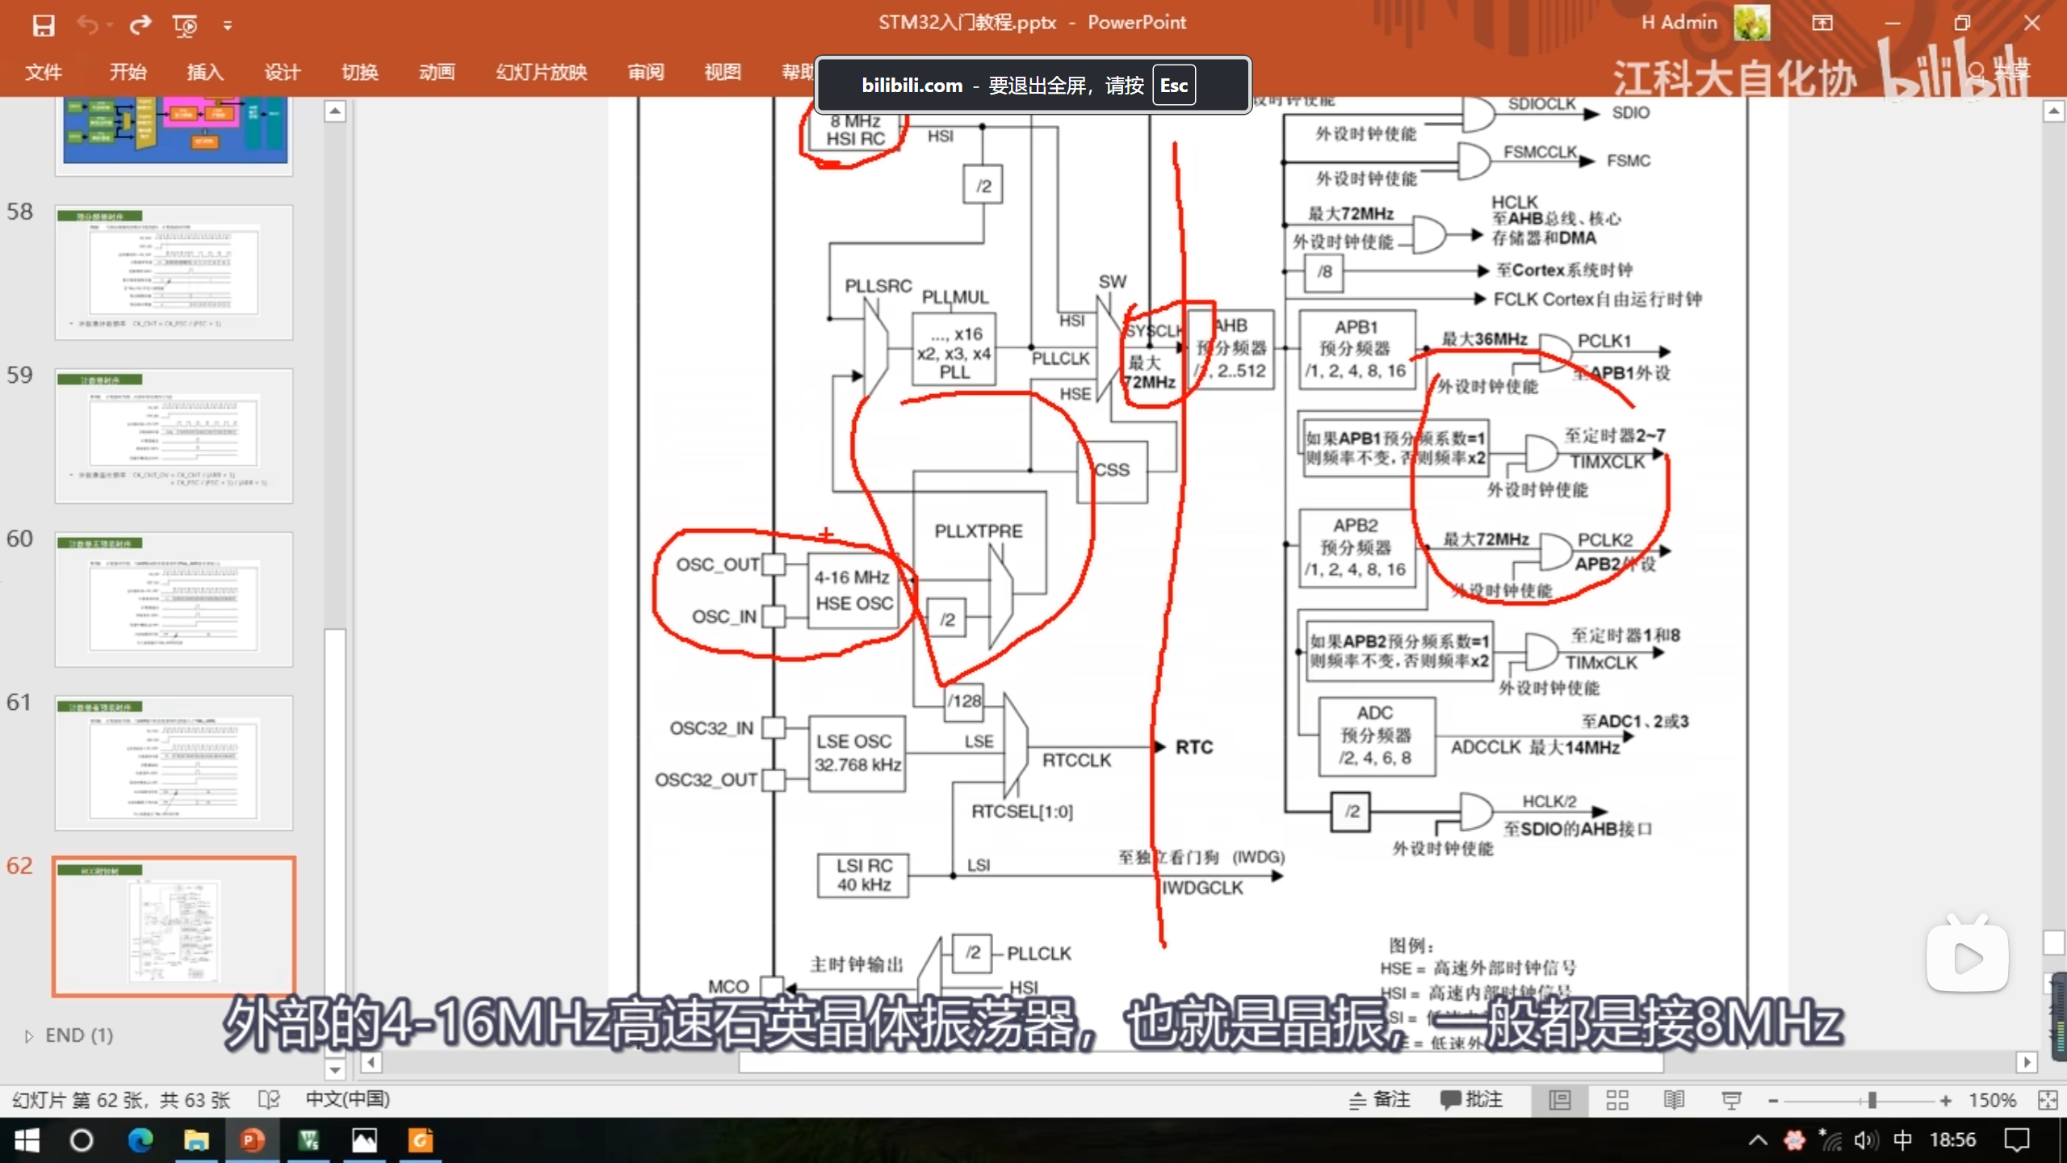Click the 中文(中国) language button
This screenshot has width=2067, height=1163.
click(347, 1100)
